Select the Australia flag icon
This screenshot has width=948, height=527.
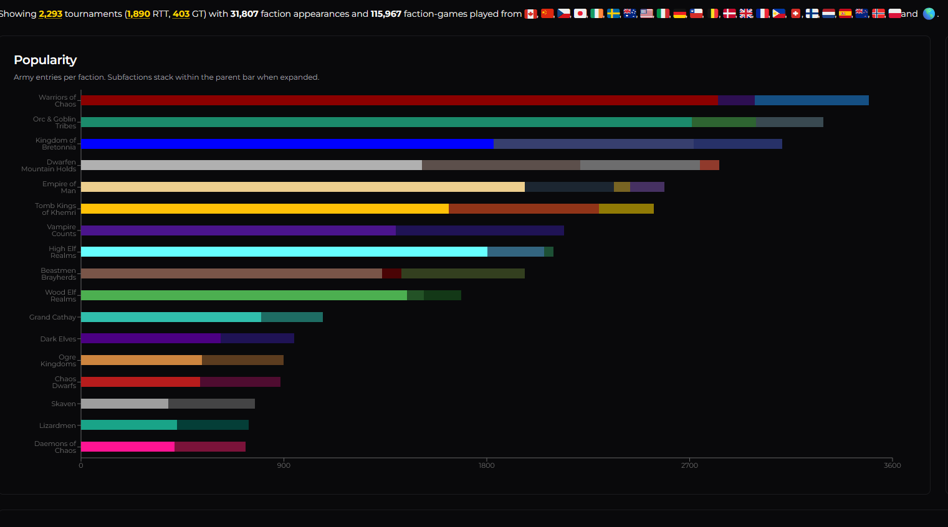pyautogui.click(x=630, y=14)
